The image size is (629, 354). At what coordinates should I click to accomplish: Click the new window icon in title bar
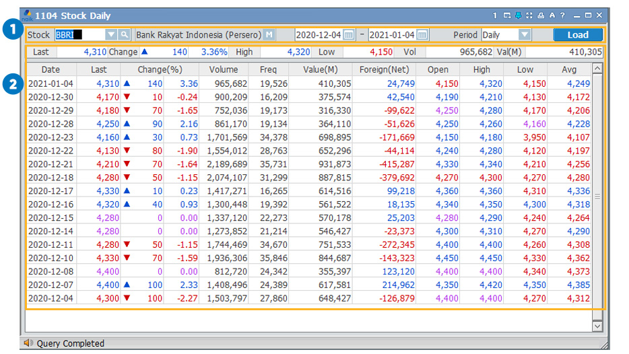(x=506, y=15)
